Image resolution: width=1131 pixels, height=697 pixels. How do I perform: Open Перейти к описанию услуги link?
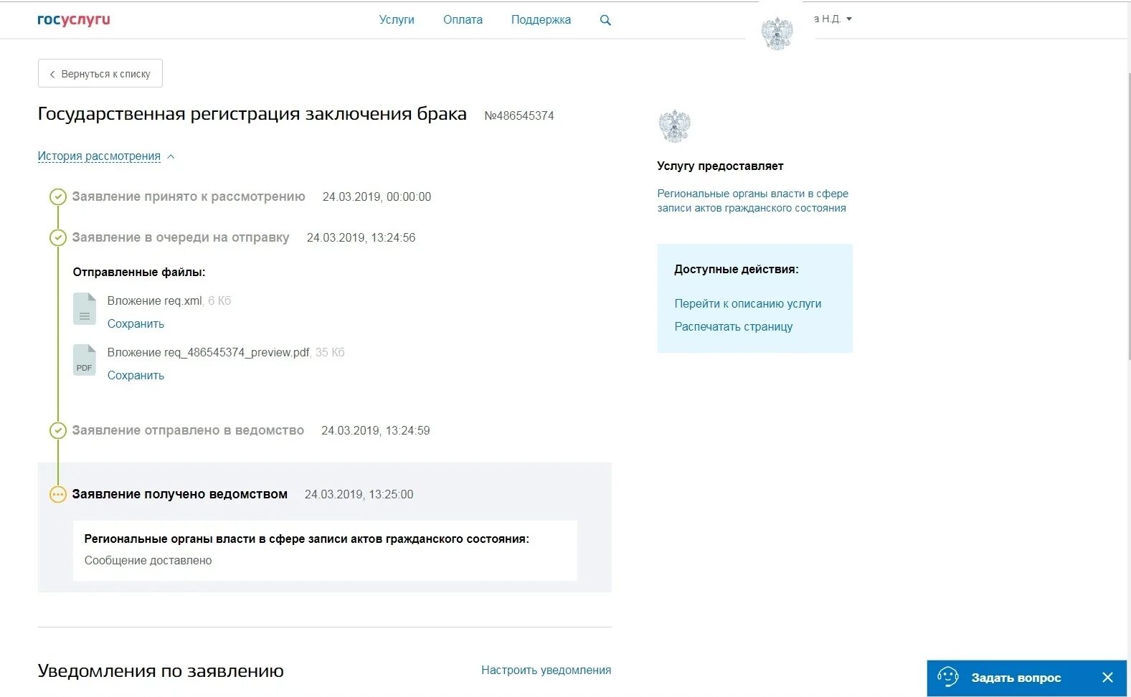(748, 304)
